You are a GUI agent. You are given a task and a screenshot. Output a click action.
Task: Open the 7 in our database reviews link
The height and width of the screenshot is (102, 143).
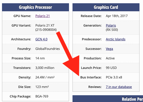pyautogui.click(x=119, y=87)
